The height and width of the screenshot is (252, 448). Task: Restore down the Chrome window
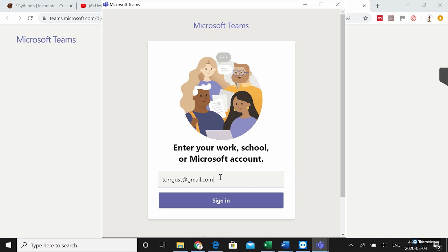pyautogui.click(x=424, y=5)
